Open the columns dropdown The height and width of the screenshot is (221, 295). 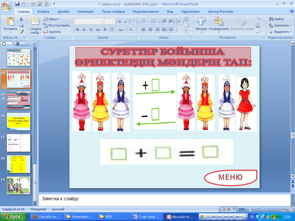coord(172,30)
